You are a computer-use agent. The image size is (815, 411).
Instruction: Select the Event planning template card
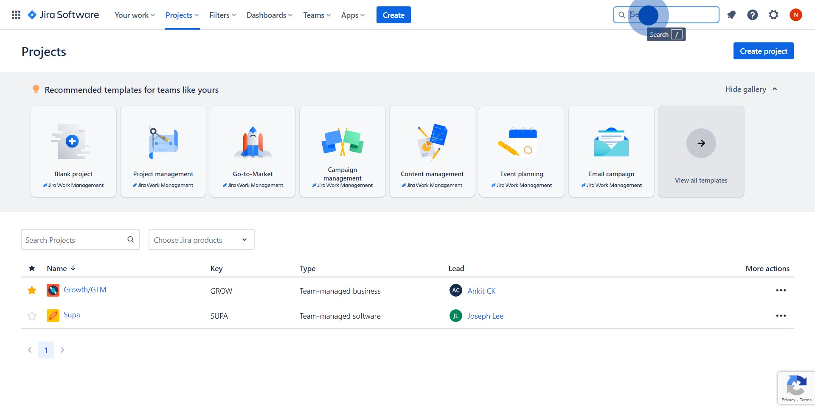pos(522,151)
